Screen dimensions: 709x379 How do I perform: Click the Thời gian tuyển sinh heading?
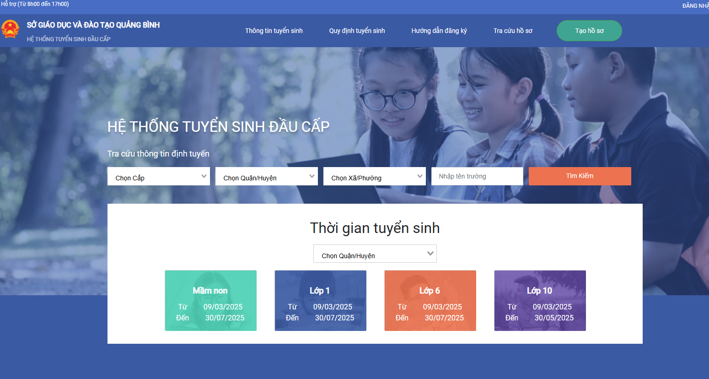pos(375,228)
